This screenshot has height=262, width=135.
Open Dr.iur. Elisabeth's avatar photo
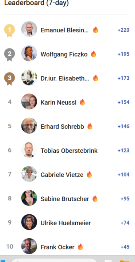point(29,78)
